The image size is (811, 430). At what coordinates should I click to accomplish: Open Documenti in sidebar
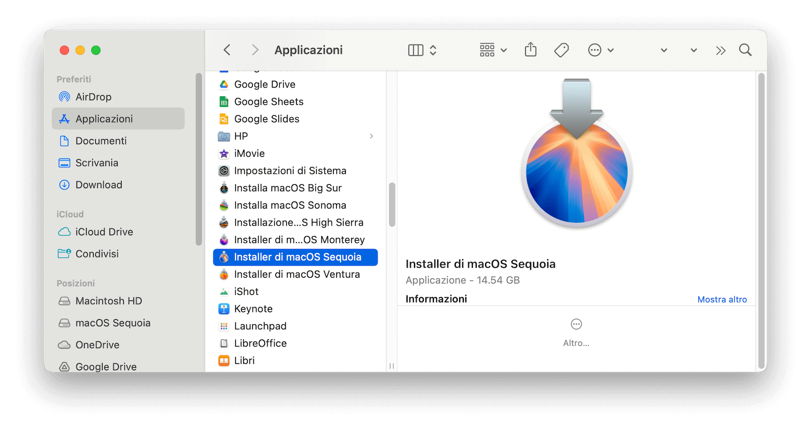coord(119,141)
